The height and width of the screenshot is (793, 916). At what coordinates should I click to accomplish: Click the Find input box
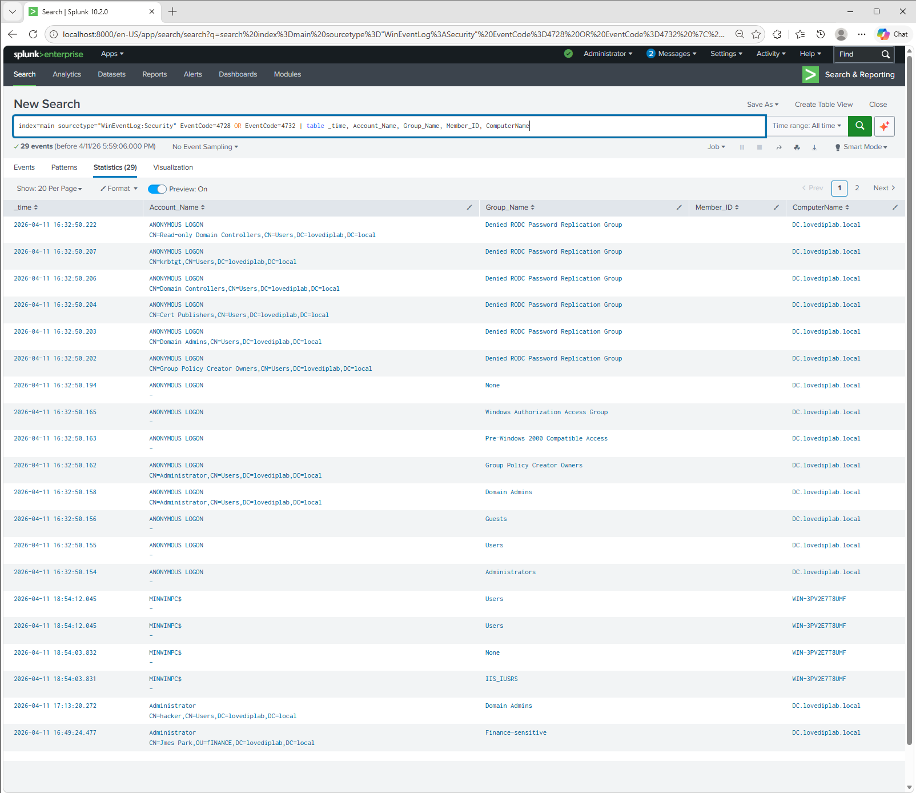pos(857,54)
